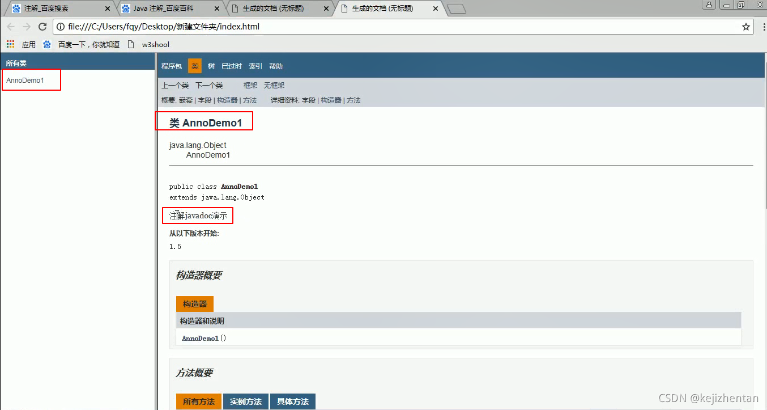Click the 从以下版本开始: label
This screenshot has height=410, width=767.
pos(194,234)
